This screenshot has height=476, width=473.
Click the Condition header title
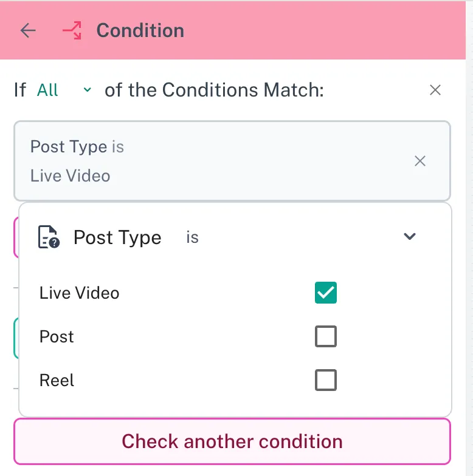pos(140,30)
